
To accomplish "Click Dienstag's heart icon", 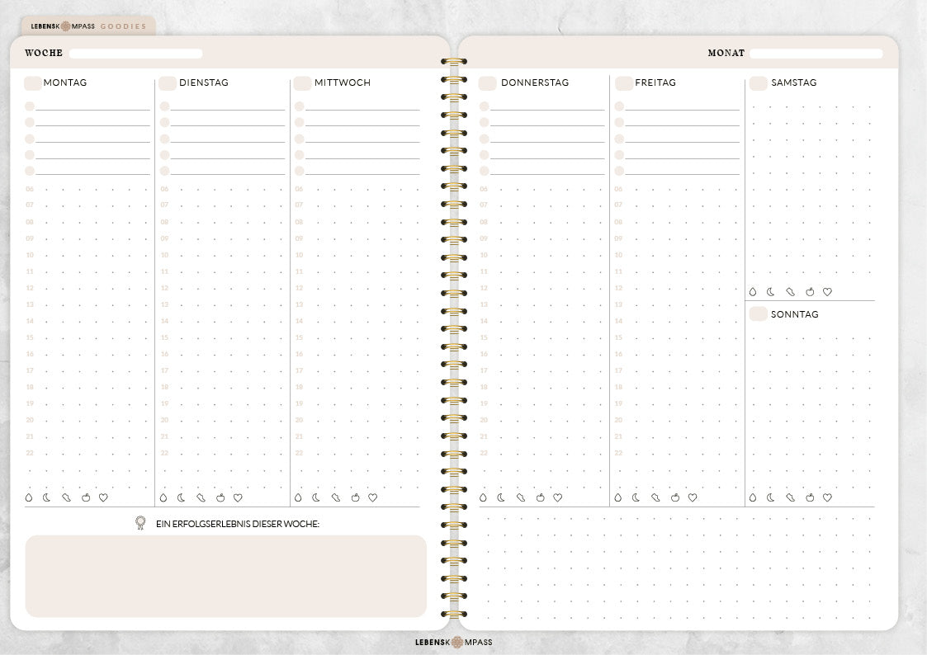I will point(239,498).
